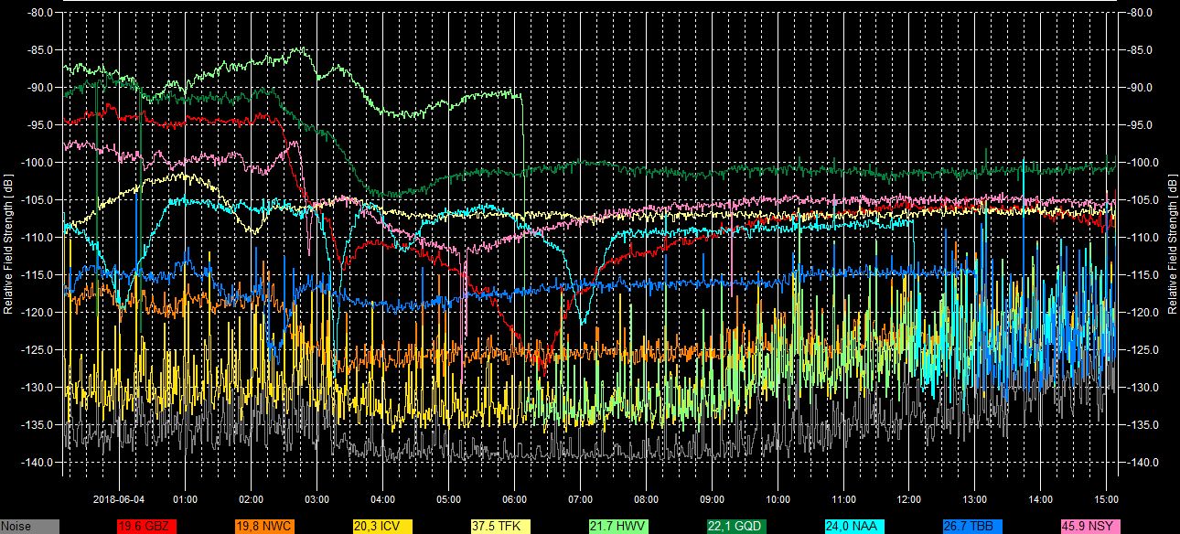Select the pale yellow 37.5 TFK legend
The height and width of the screenshot is (534, 1180).
click(x=499, y=527)
